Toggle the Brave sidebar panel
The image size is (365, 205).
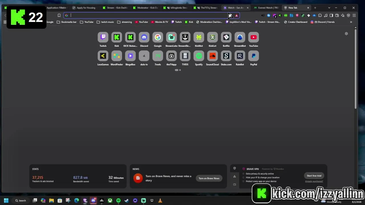(331, 15)
